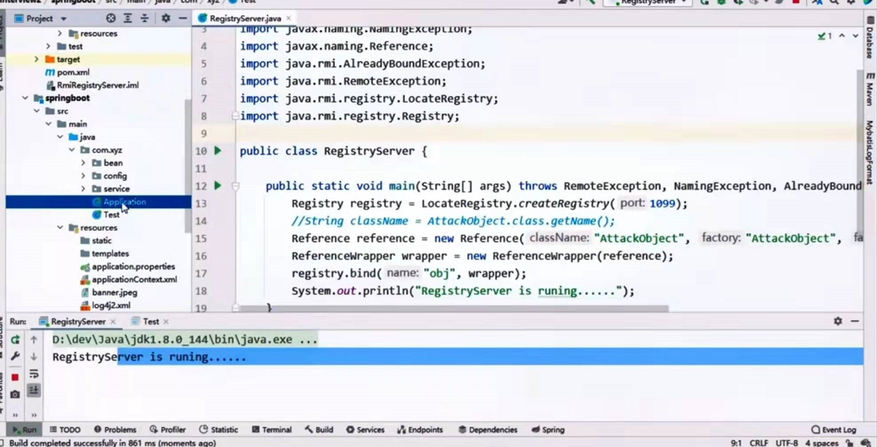This screenshot has height=447, width=877.
Task: Open the Endpoints tool window
Action: [420, 429]
